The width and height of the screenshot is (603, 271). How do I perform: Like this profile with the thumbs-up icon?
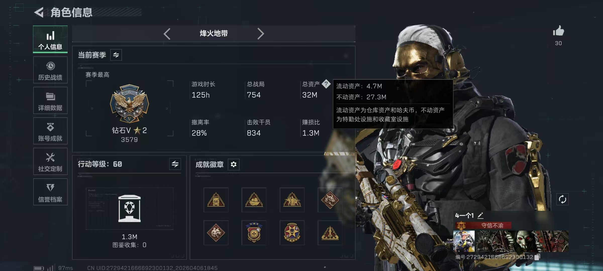coord(558,31)
